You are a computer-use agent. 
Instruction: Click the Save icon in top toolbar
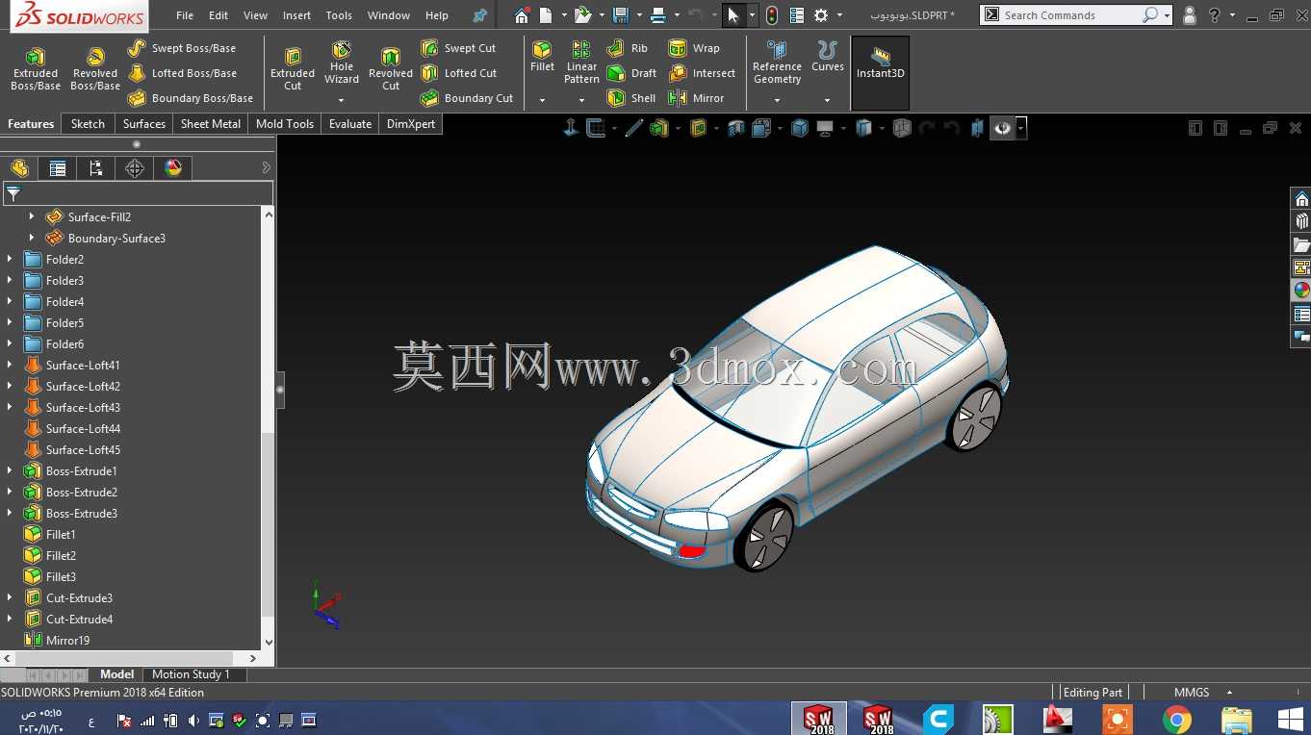[620, 15]
